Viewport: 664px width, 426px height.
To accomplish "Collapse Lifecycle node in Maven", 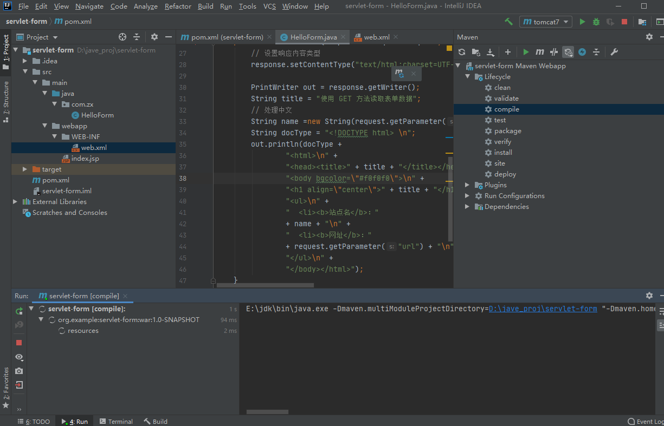I will click(468, 76).
